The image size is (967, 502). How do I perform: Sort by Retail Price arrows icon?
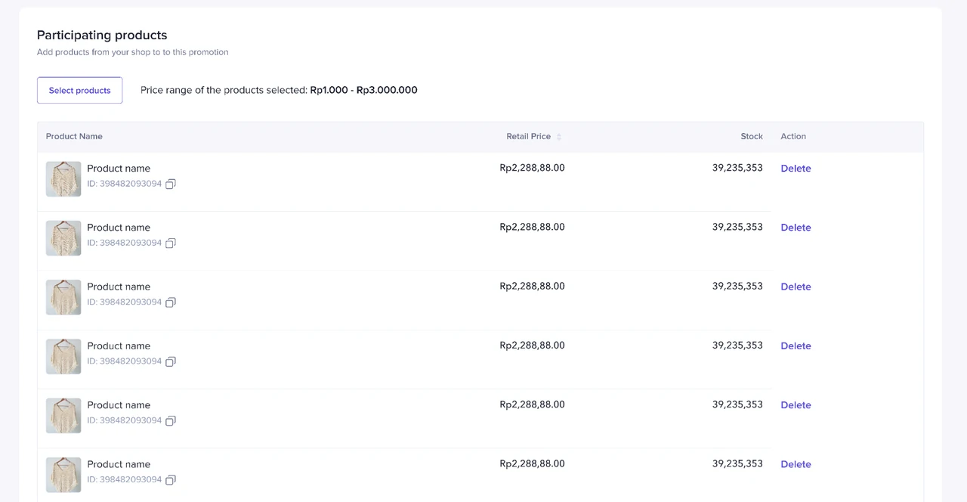click(x=559, y=137)
